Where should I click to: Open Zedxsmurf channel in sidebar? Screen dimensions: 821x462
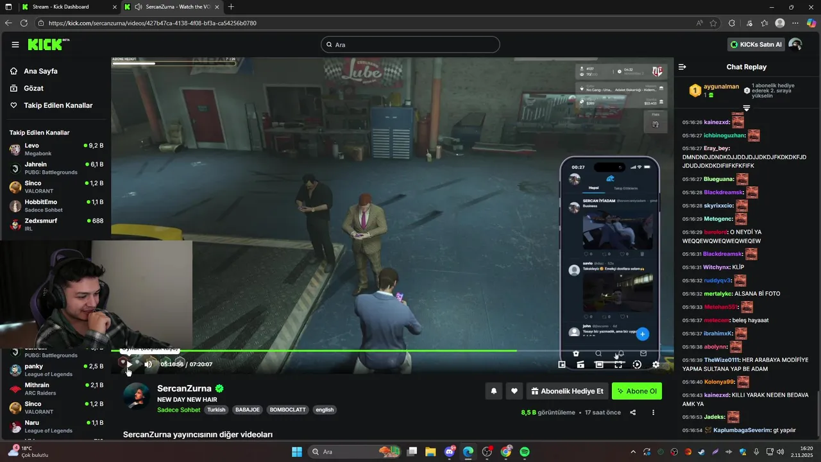coord(56,225)
